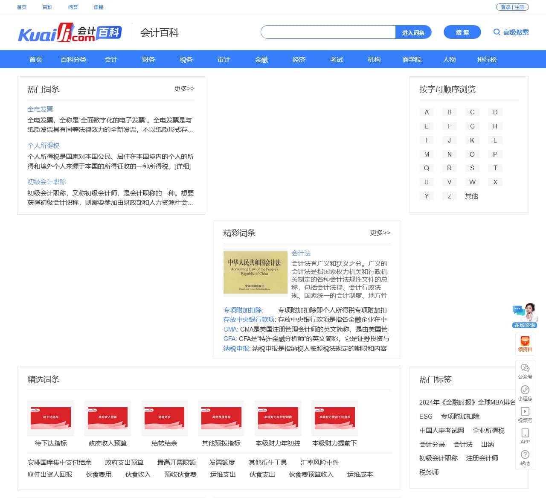546x498 pixels.
Task: Open the 结转结余 thumbnail
Action: (164, 418)
